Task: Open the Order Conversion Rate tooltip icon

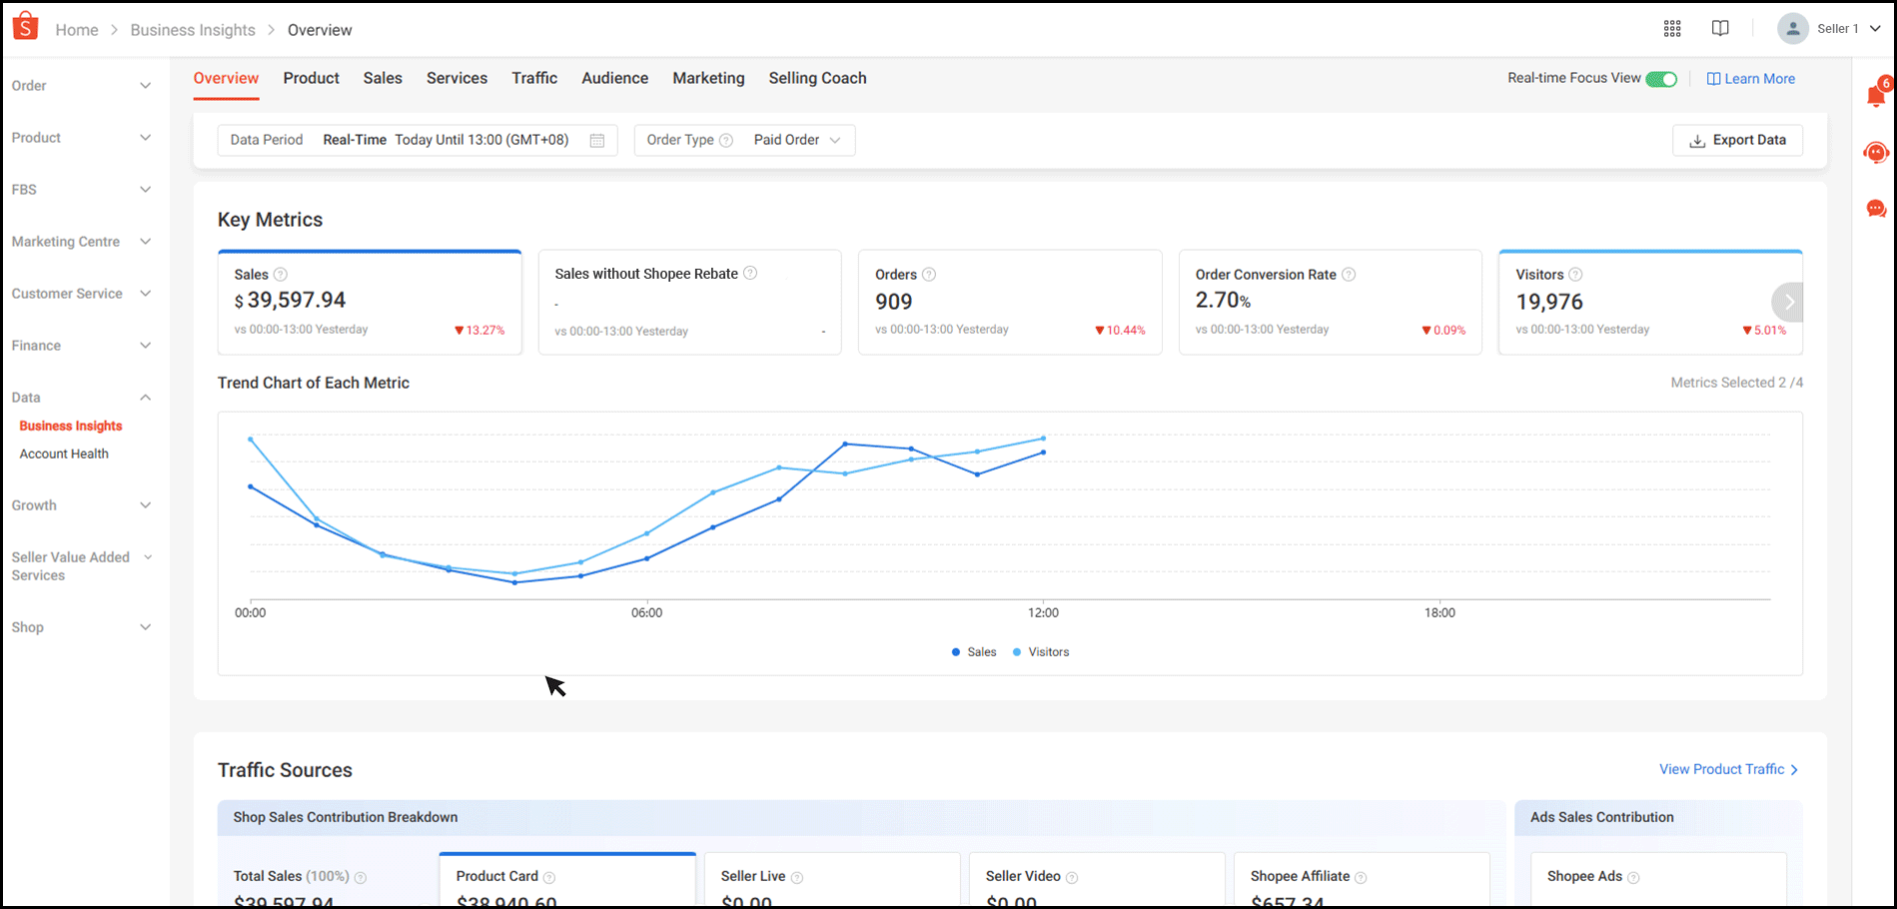Action: (1349, 273)
